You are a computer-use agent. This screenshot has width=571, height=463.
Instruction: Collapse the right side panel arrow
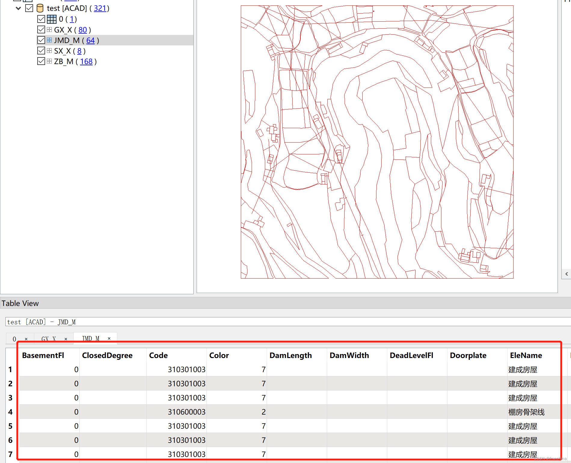566,274
